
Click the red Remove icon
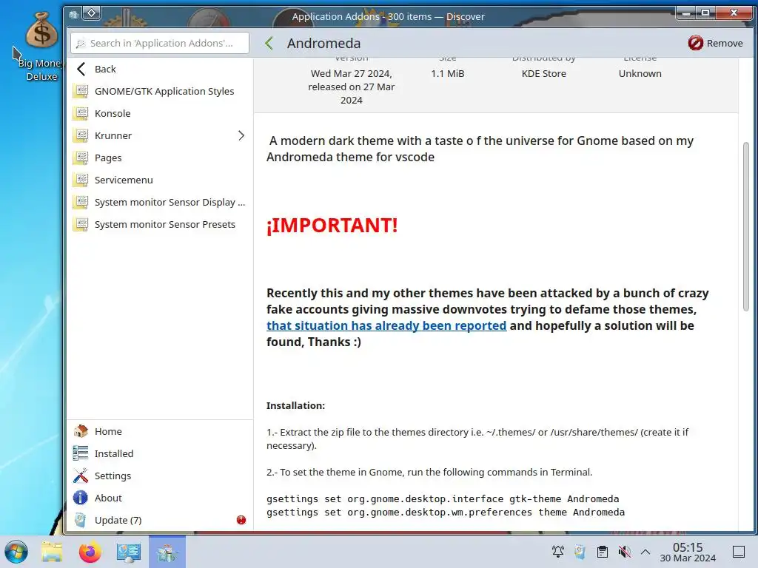pyautogui.click(x=695, y=43)
